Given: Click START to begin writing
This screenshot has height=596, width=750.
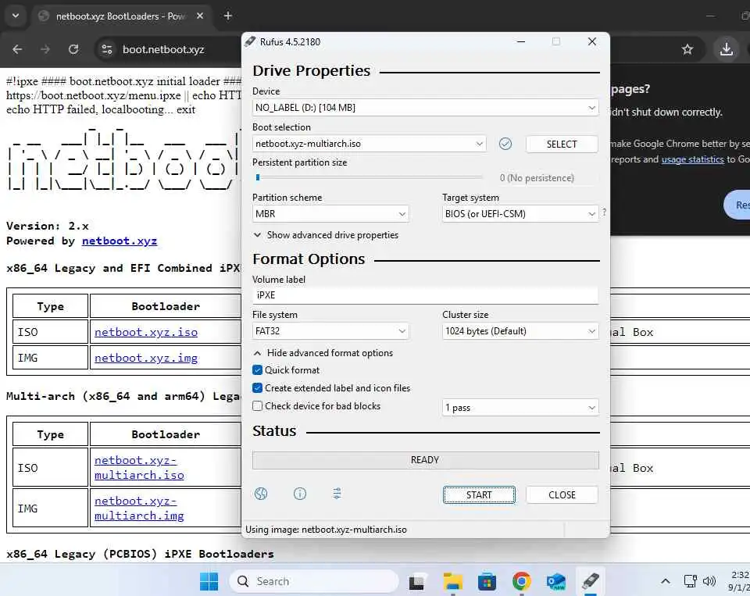Looking at the screenshot, I should (x=479, y=494).
